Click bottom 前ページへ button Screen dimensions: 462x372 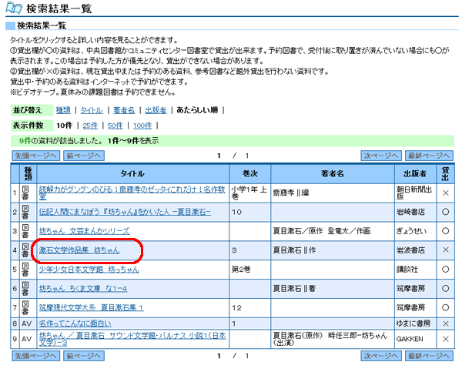84,356
